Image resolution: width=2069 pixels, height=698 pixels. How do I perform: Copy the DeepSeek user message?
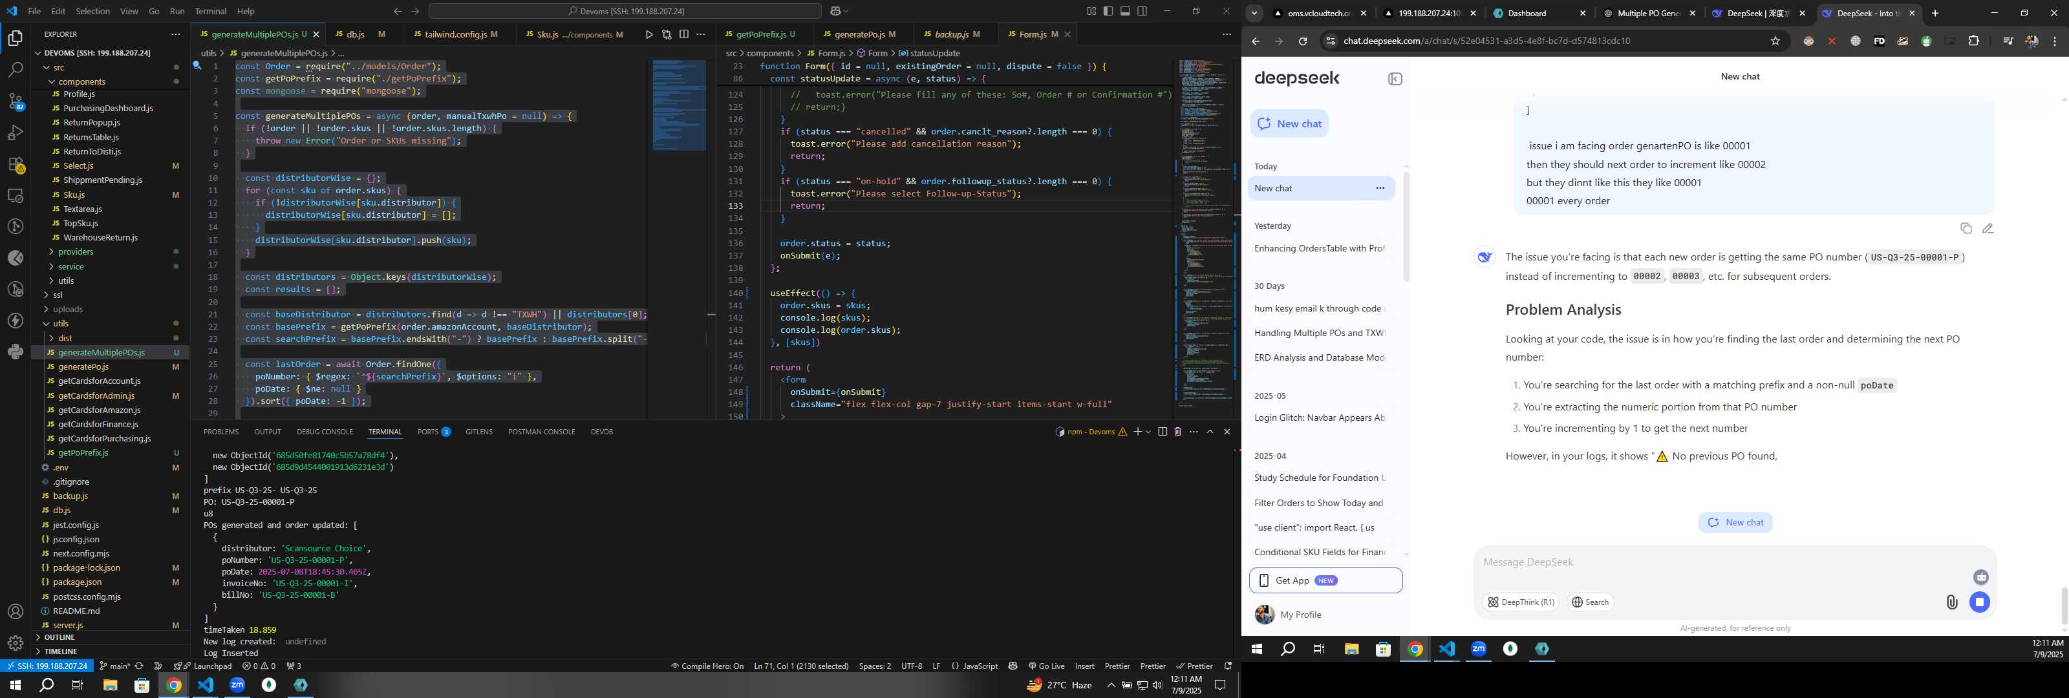(x=1966, y=229)
